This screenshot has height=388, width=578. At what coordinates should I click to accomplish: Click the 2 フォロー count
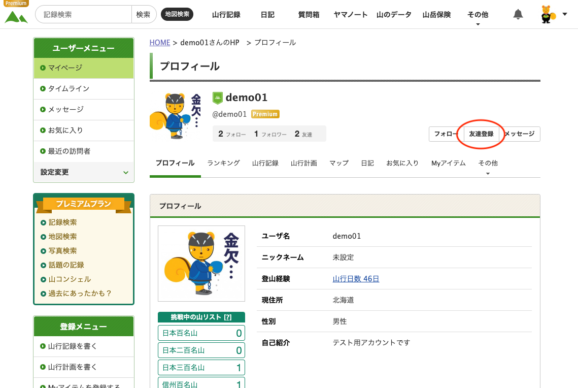point(232,134)
